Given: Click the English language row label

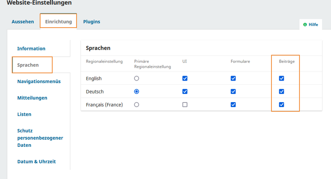Looking at the screenshot, I should pyautogui.click(x=94, y=79).
